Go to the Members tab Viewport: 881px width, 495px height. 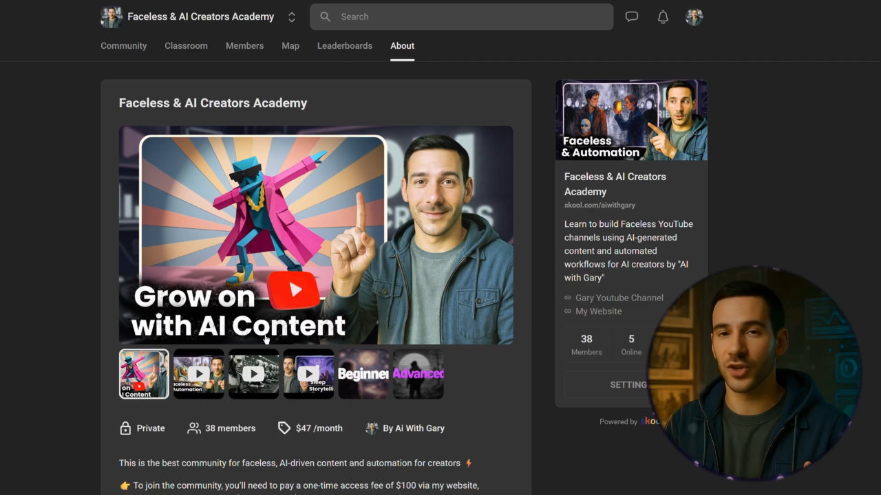point(244,45)
